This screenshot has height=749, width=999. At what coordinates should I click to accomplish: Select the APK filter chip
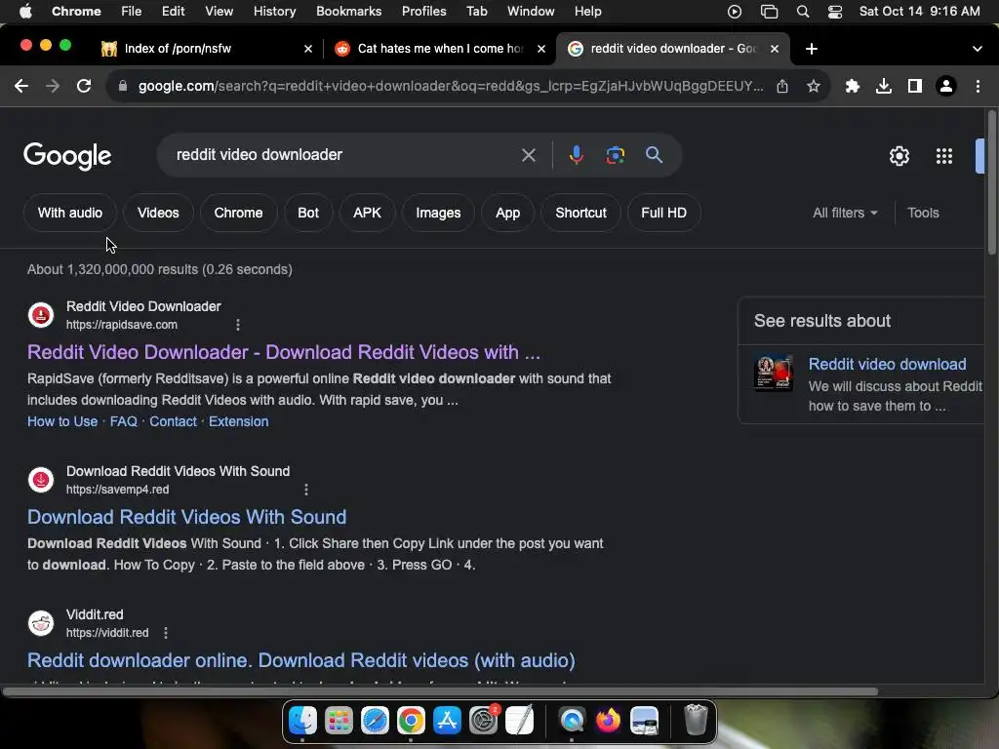[367, 213]
